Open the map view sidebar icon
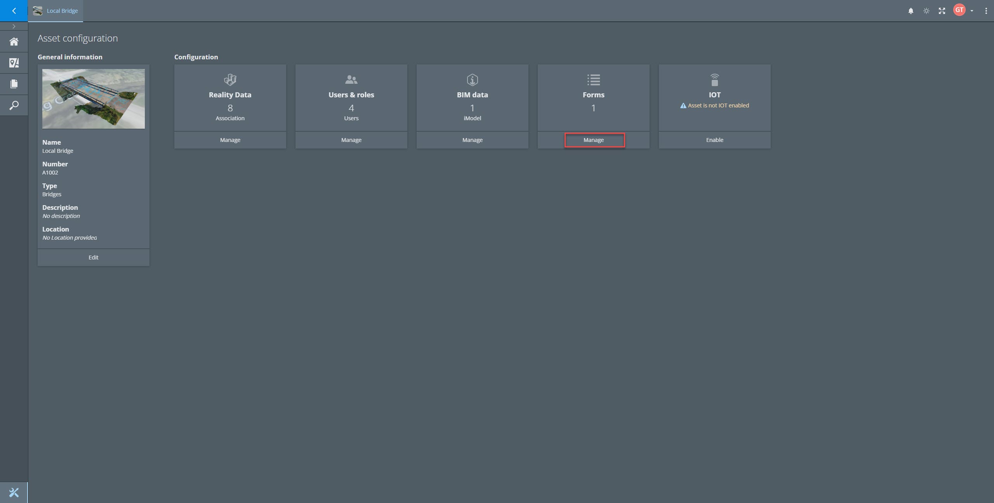 click(14, 63)
